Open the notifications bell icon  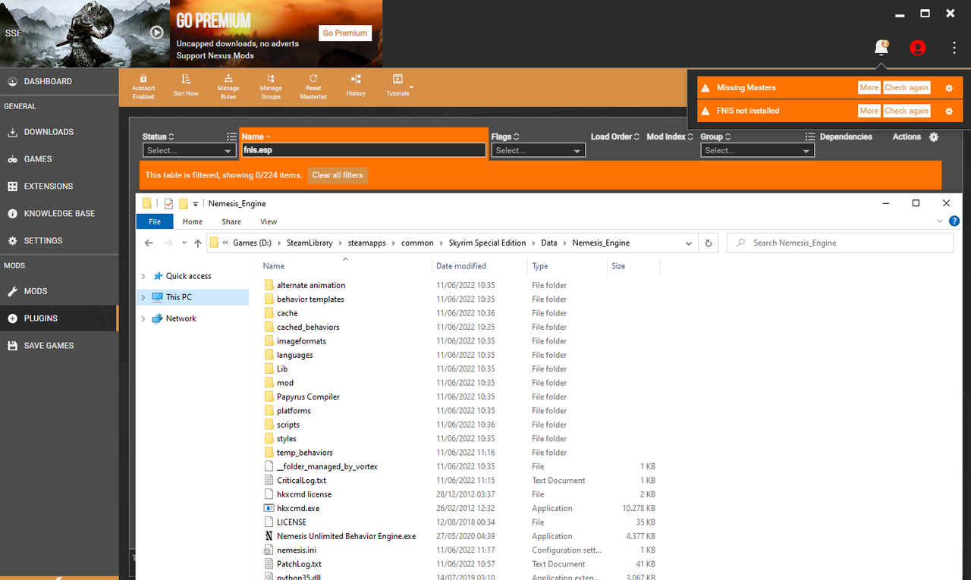point(881,48)
